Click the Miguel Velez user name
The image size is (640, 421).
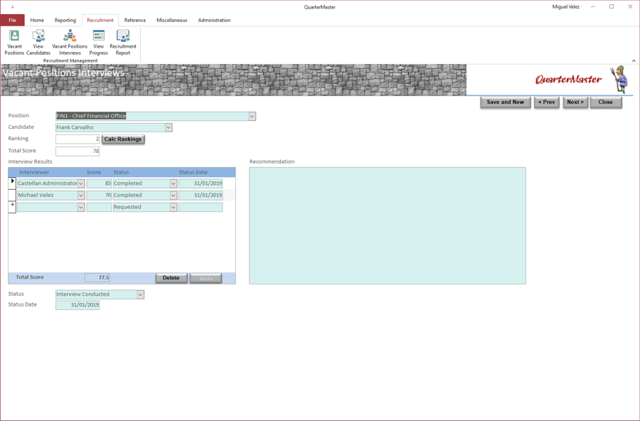[x=566, y=7]
